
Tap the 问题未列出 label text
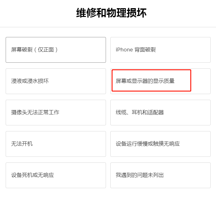click(150, 175)
